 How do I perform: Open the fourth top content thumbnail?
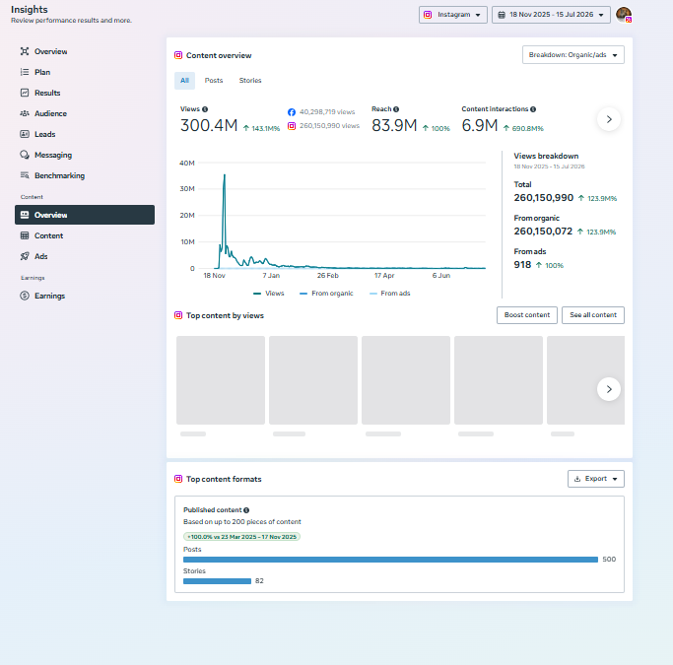click(499, 380)
